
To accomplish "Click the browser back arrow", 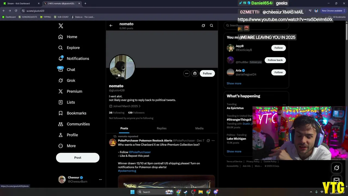I will click(4, 11).
